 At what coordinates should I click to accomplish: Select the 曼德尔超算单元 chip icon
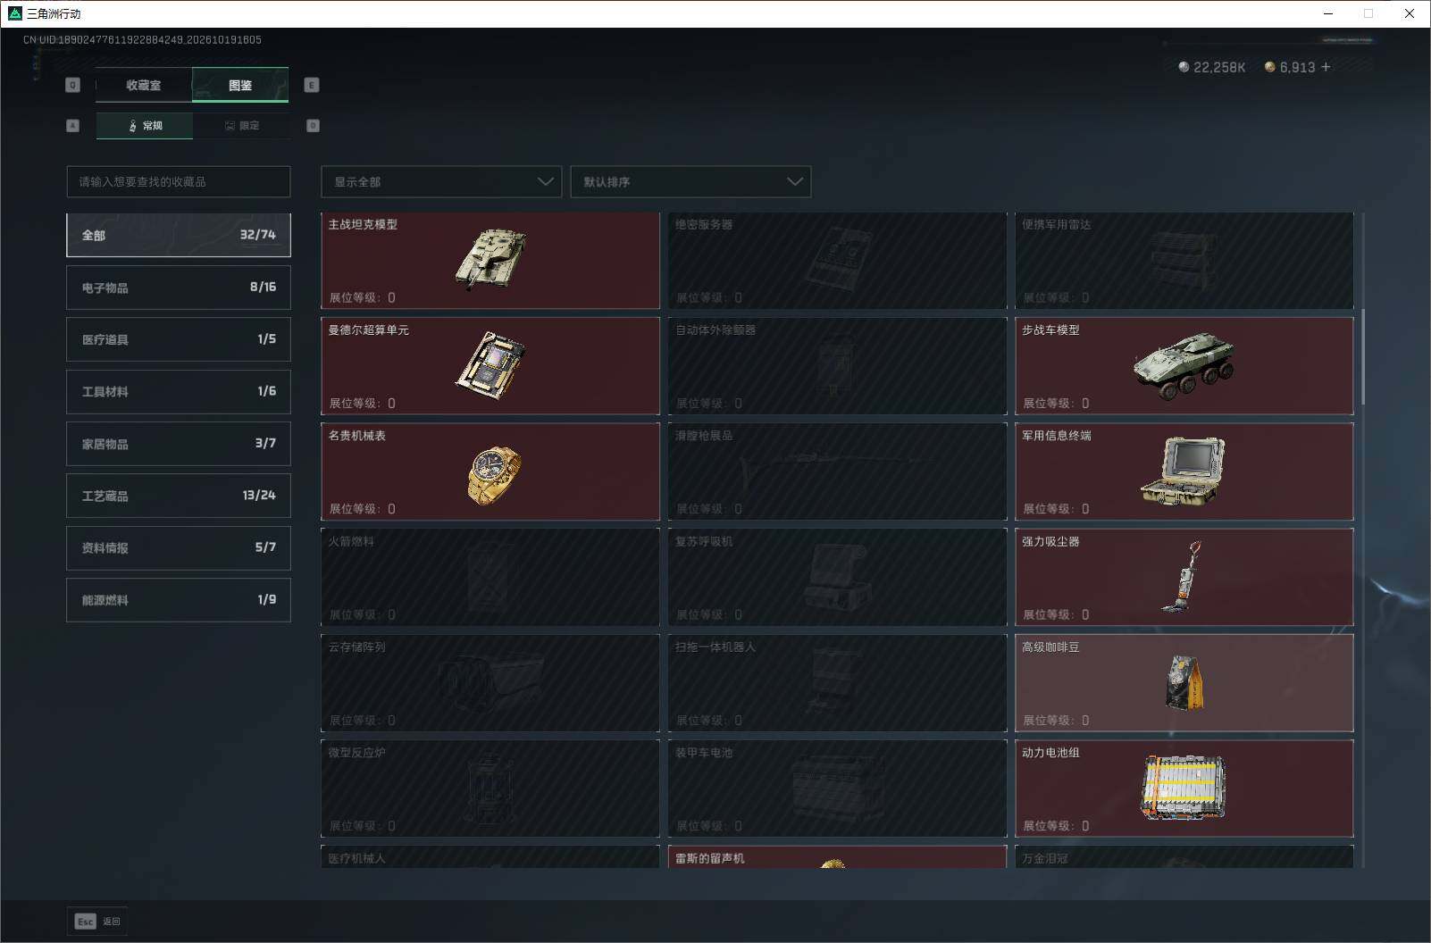point(490,365)
